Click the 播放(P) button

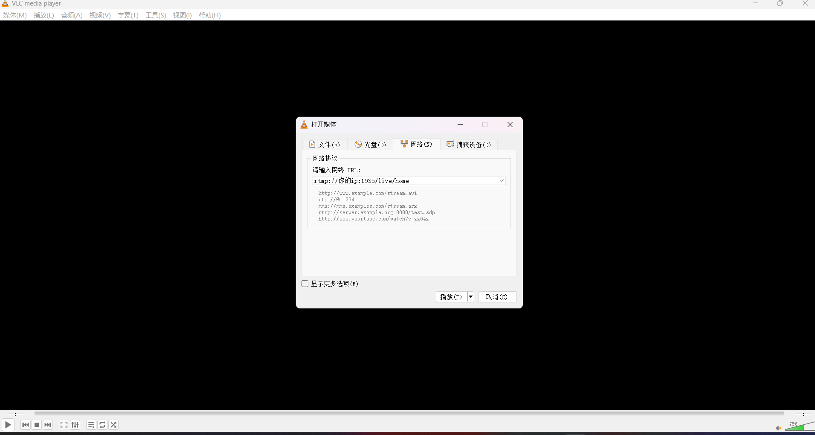[x=451, y=297]
